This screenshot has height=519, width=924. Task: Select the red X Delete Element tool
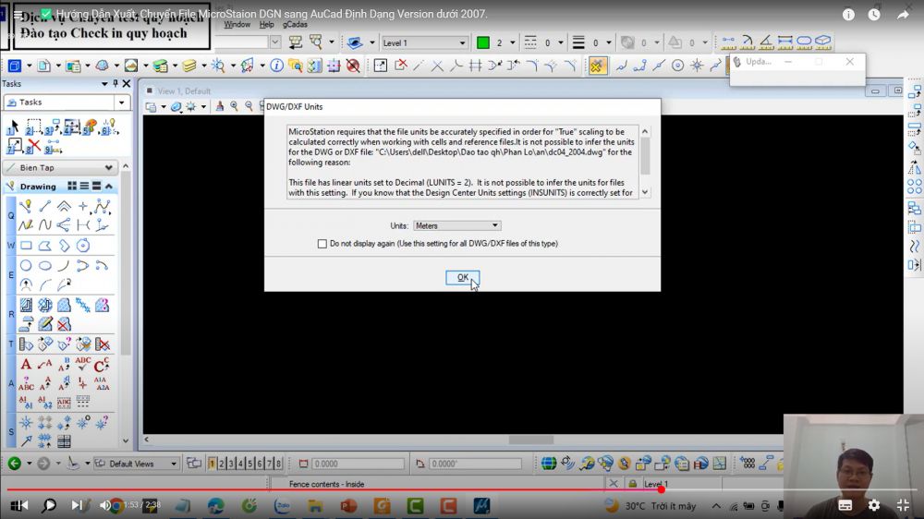[x=33, y=146]
